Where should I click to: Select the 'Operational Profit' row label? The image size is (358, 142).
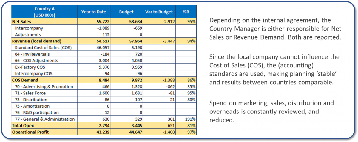coord(30,132)
